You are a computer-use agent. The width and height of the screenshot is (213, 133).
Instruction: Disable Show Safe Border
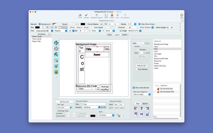click(134, 88)
